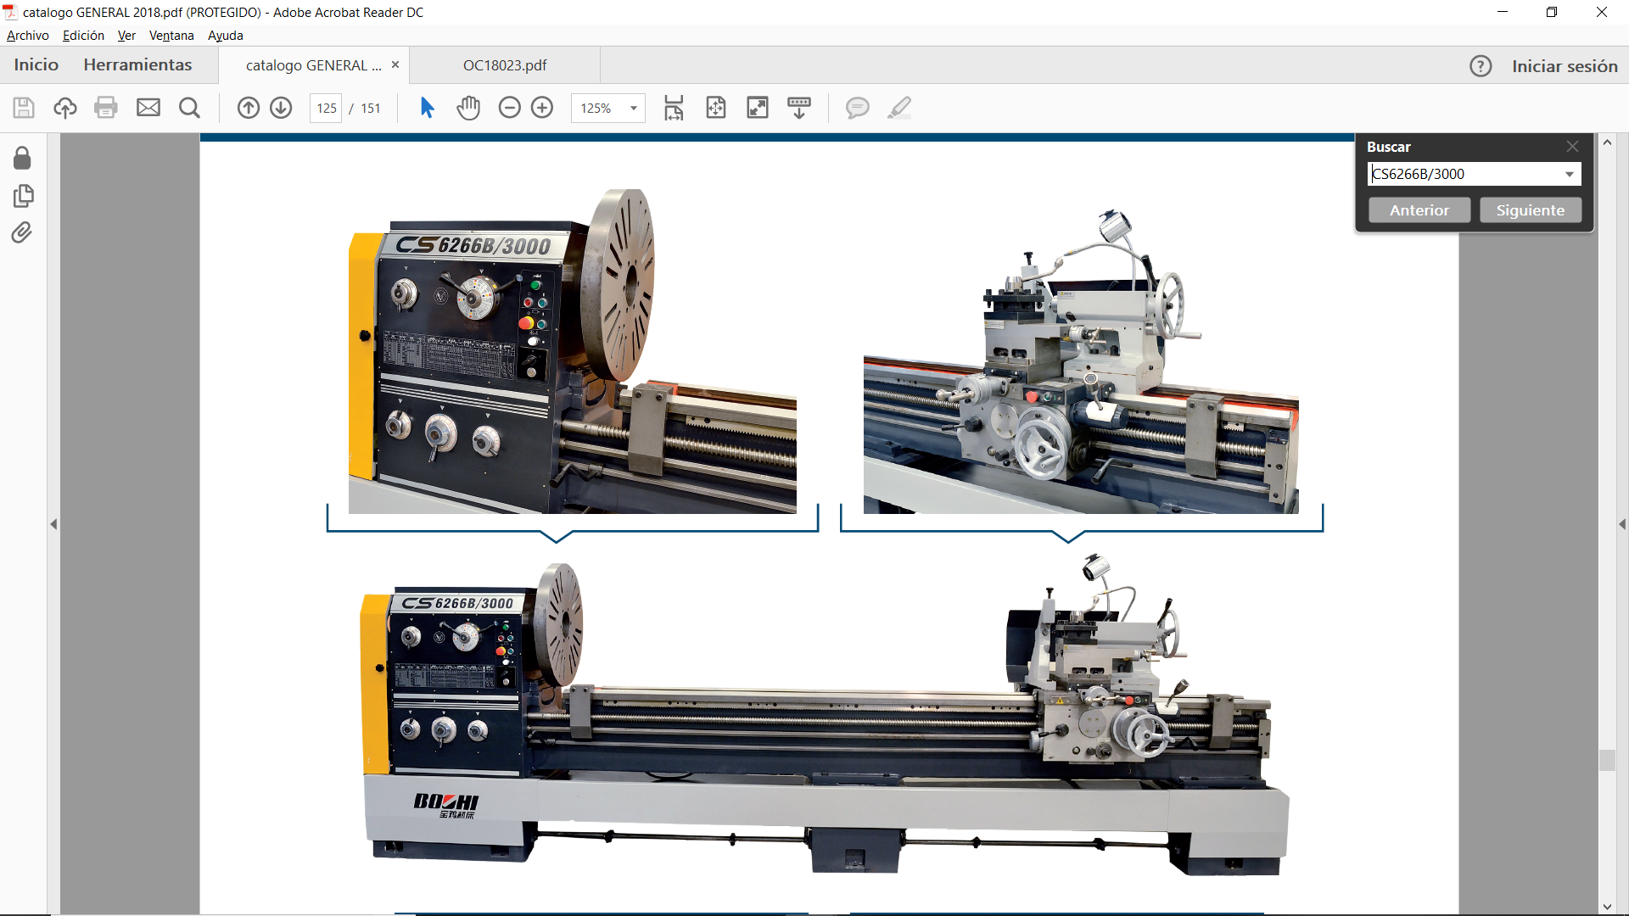The image size is (1629, 916).
Task: Click the read mode keyboard icon
Action: click(799, 108)
